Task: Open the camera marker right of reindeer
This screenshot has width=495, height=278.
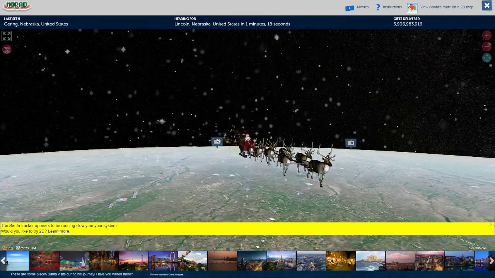Action: pyautogui.click(x=351, y=143)
